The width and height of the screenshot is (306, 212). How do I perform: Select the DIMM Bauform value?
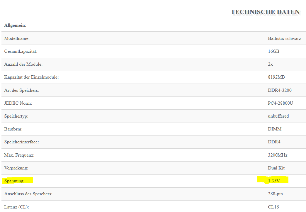tap(275, 129)
